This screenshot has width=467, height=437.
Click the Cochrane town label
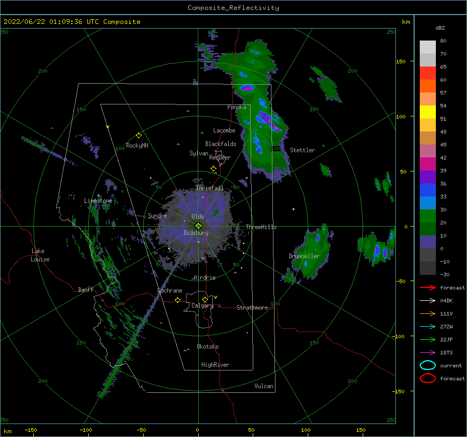point(170,290)
